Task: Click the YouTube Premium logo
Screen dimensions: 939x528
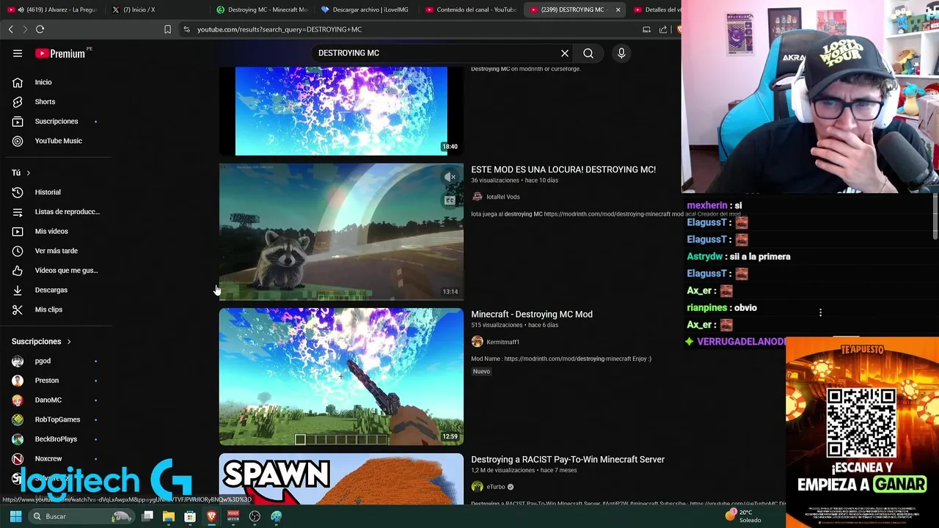Action: (x=62, y=54)
